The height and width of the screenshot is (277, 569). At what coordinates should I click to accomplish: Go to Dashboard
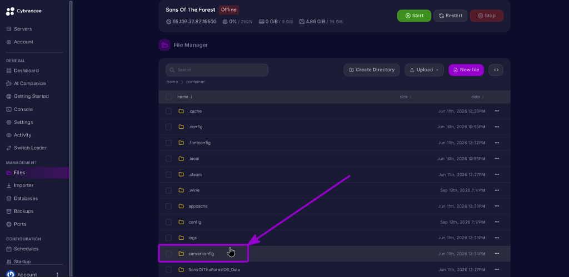(26, 70)
